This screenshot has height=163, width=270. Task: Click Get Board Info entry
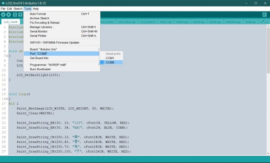[62, 58]
